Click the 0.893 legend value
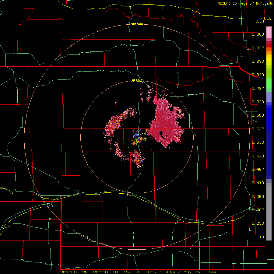This screenshot has height=274, width=274. pos(258,61)
